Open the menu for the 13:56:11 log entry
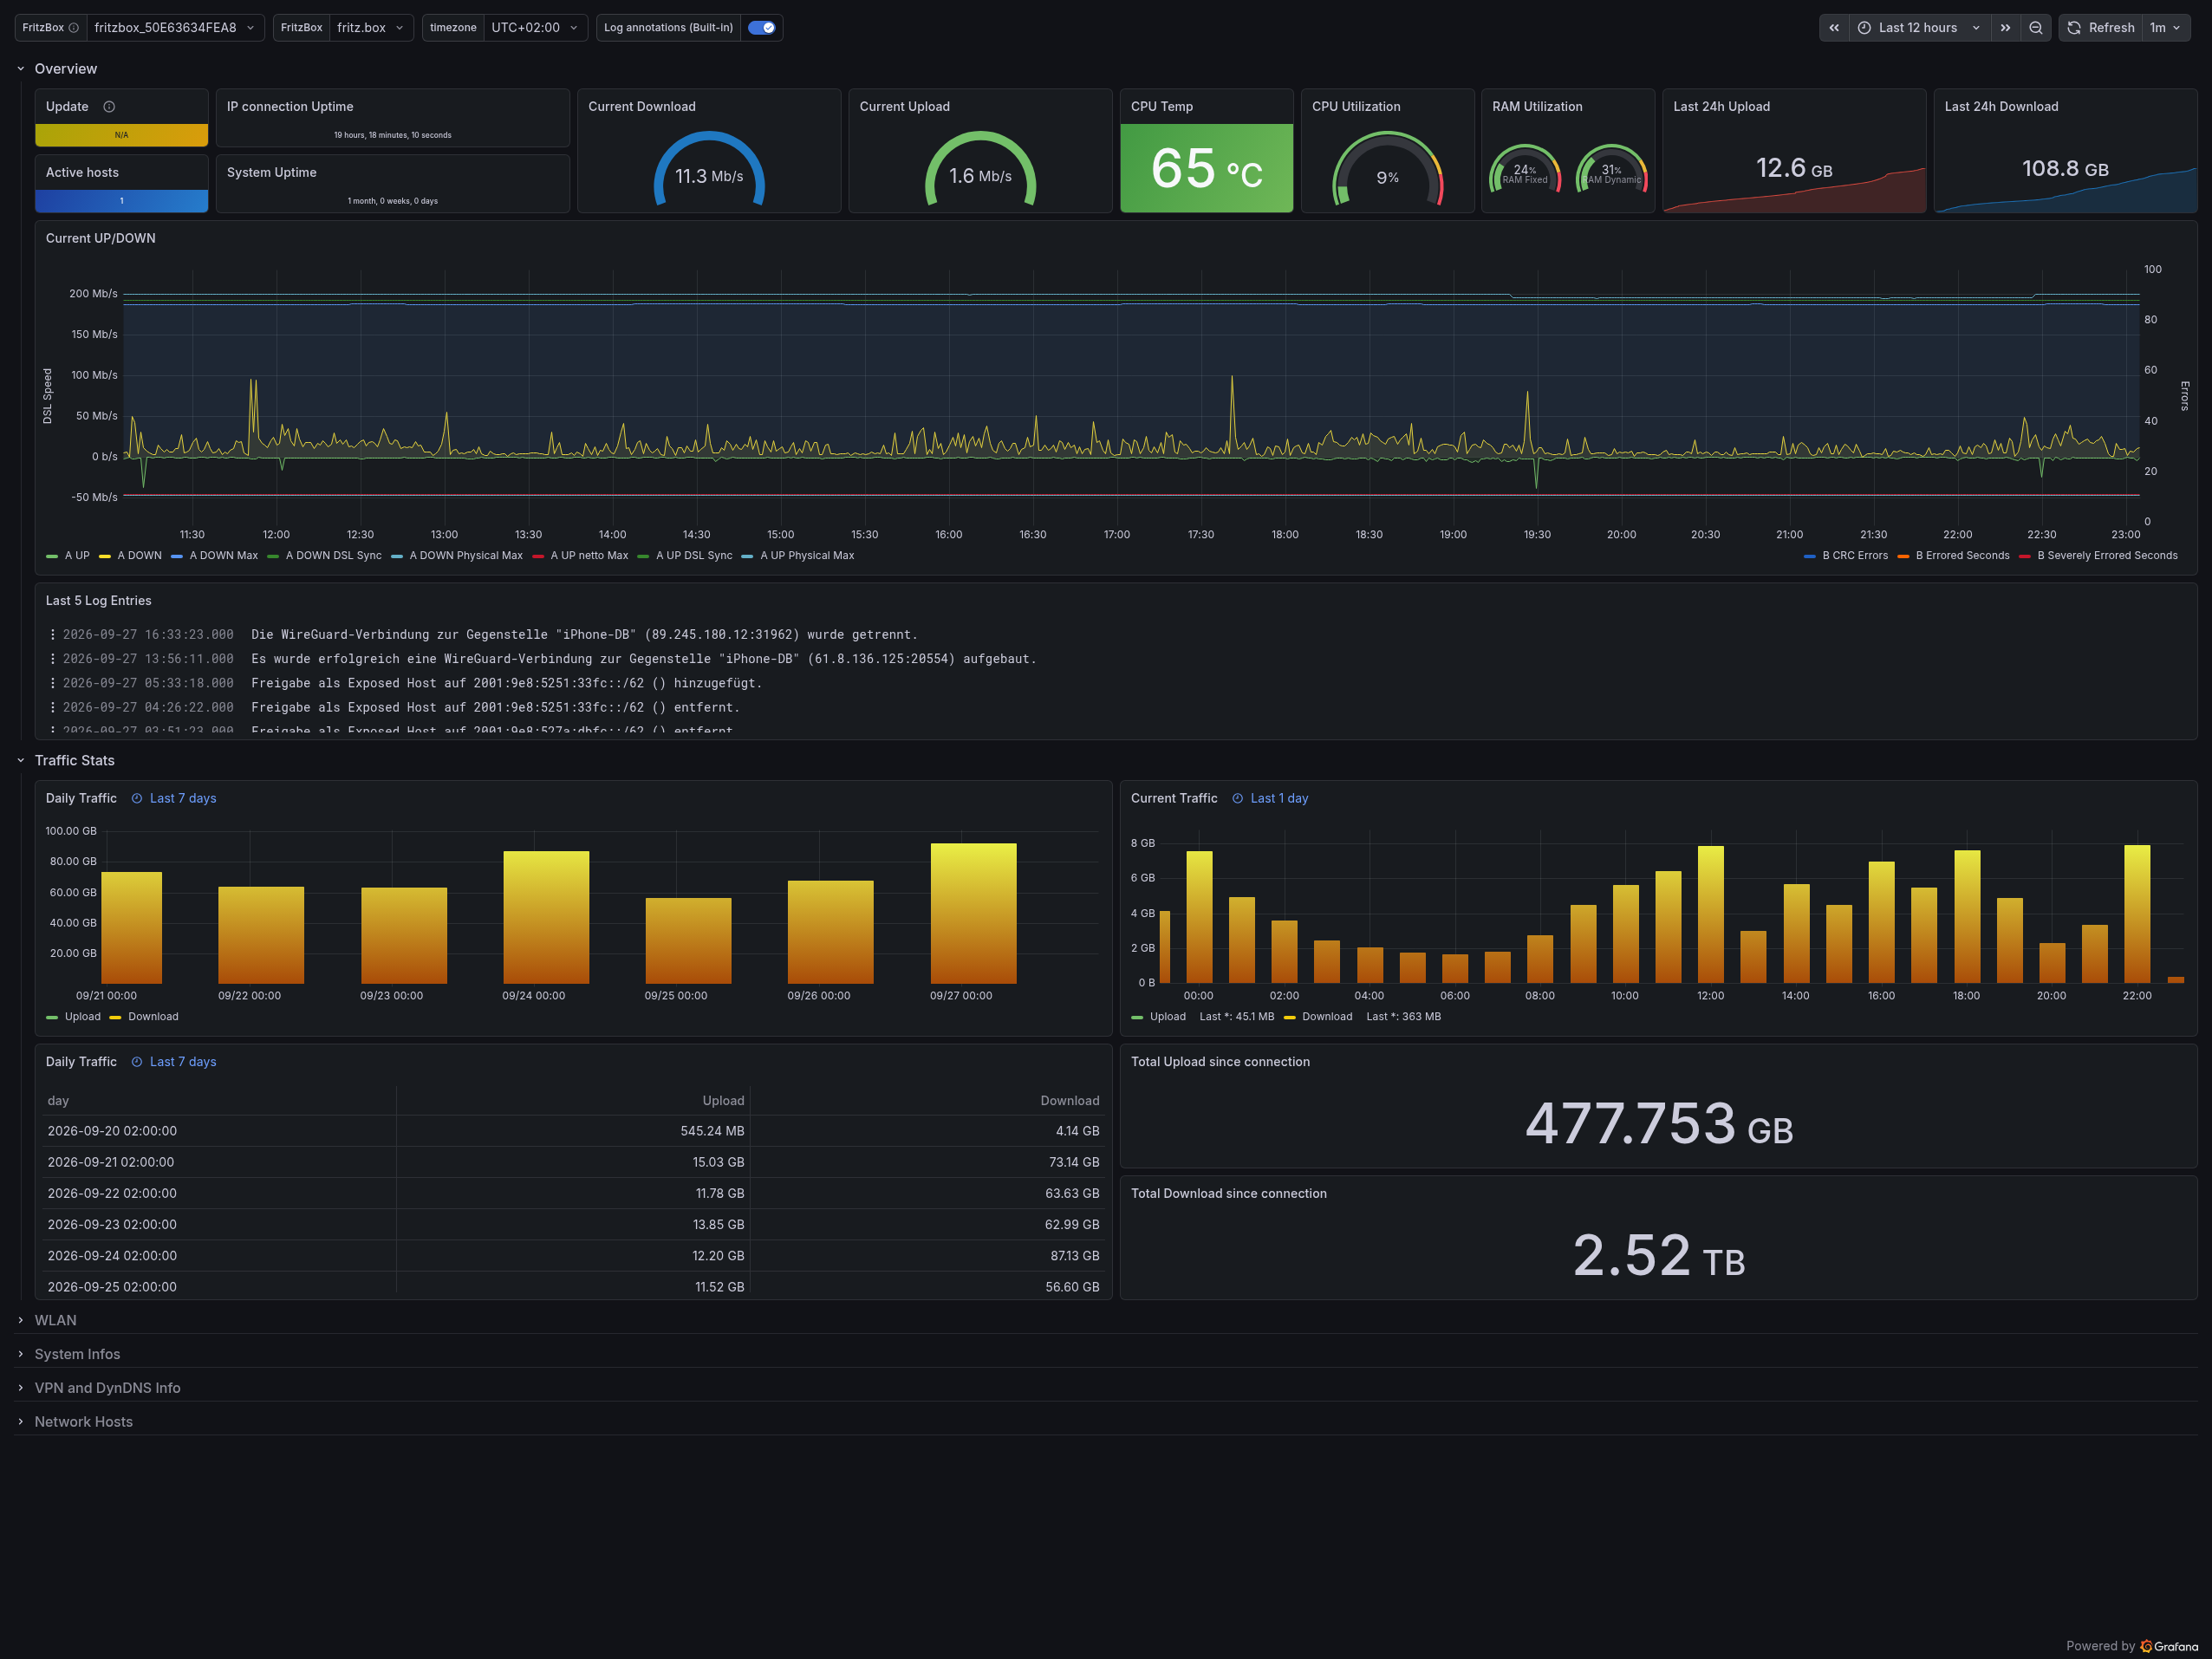 coord(53,659)
